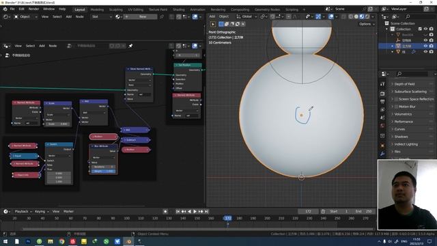Click the viewport overlays icon
The image size is (437, 246).
(331, 16)
